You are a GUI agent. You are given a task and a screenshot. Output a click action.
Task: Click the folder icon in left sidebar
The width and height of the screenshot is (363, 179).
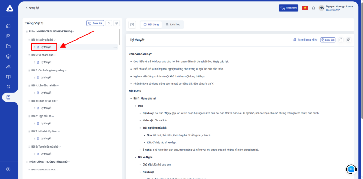[x=9, y=46]
